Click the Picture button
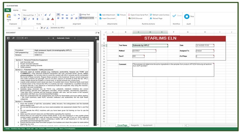The width and height of the screenshot is (241, 134). (121, 15)
